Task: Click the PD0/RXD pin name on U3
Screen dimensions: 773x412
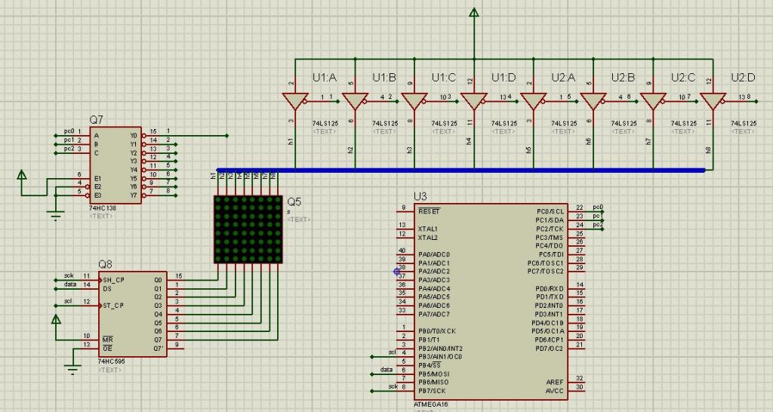Action: [550, 288]
